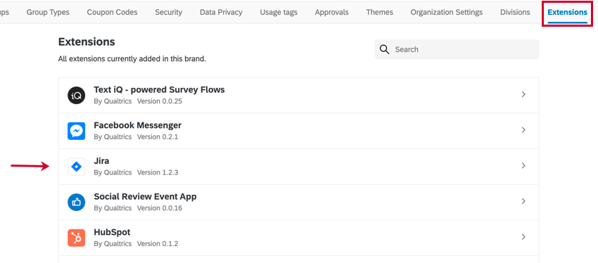
Task: Expand the Jira row chevron
Action: click(x=523, y=165)
